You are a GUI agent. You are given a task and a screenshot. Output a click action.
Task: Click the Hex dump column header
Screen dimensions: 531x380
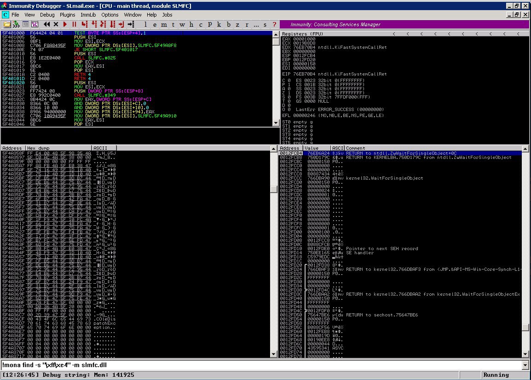click(x=58, y=148)
